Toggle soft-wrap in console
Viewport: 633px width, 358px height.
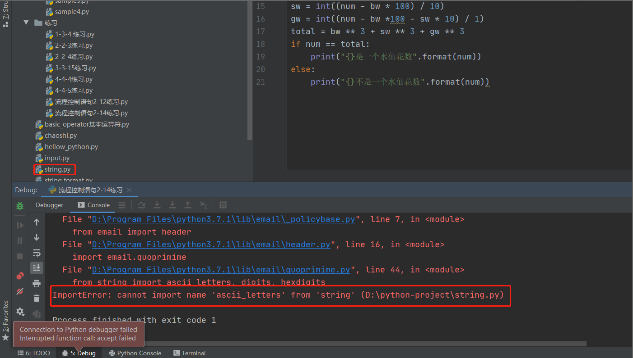click(x=37, y=253)
